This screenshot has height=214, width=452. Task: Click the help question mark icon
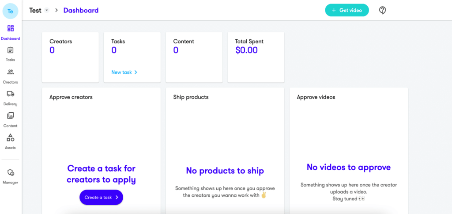(382, 11)
